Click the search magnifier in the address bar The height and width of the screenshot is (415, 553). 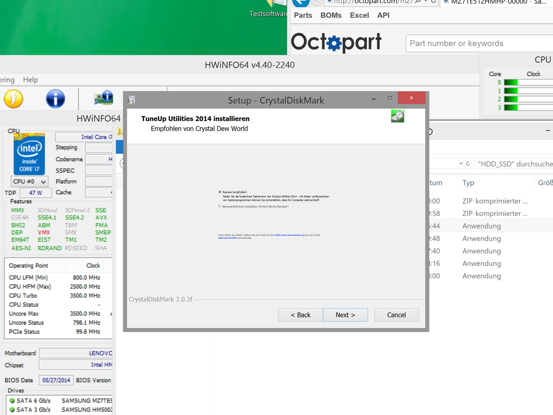(418, 1)
